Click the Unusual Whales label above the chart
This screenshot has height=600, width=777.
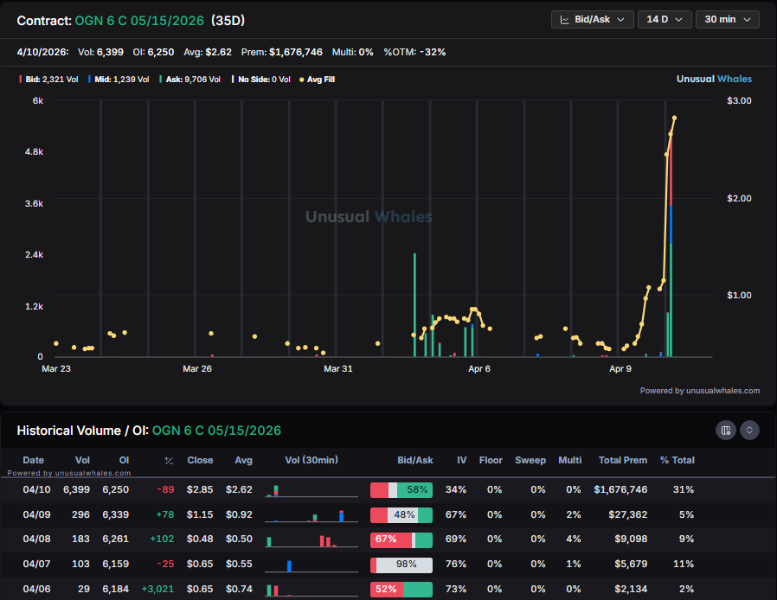point(714,79)
